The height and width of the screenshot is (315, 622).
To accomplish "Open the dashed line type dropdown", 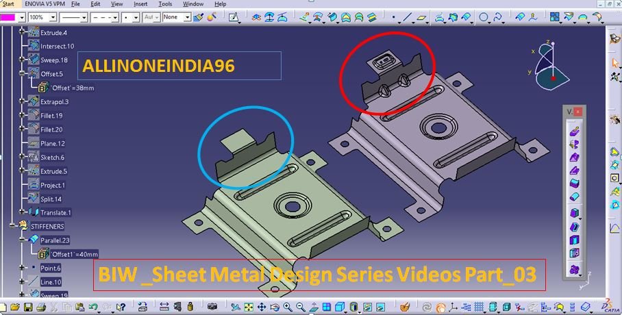I will [115, 17].
